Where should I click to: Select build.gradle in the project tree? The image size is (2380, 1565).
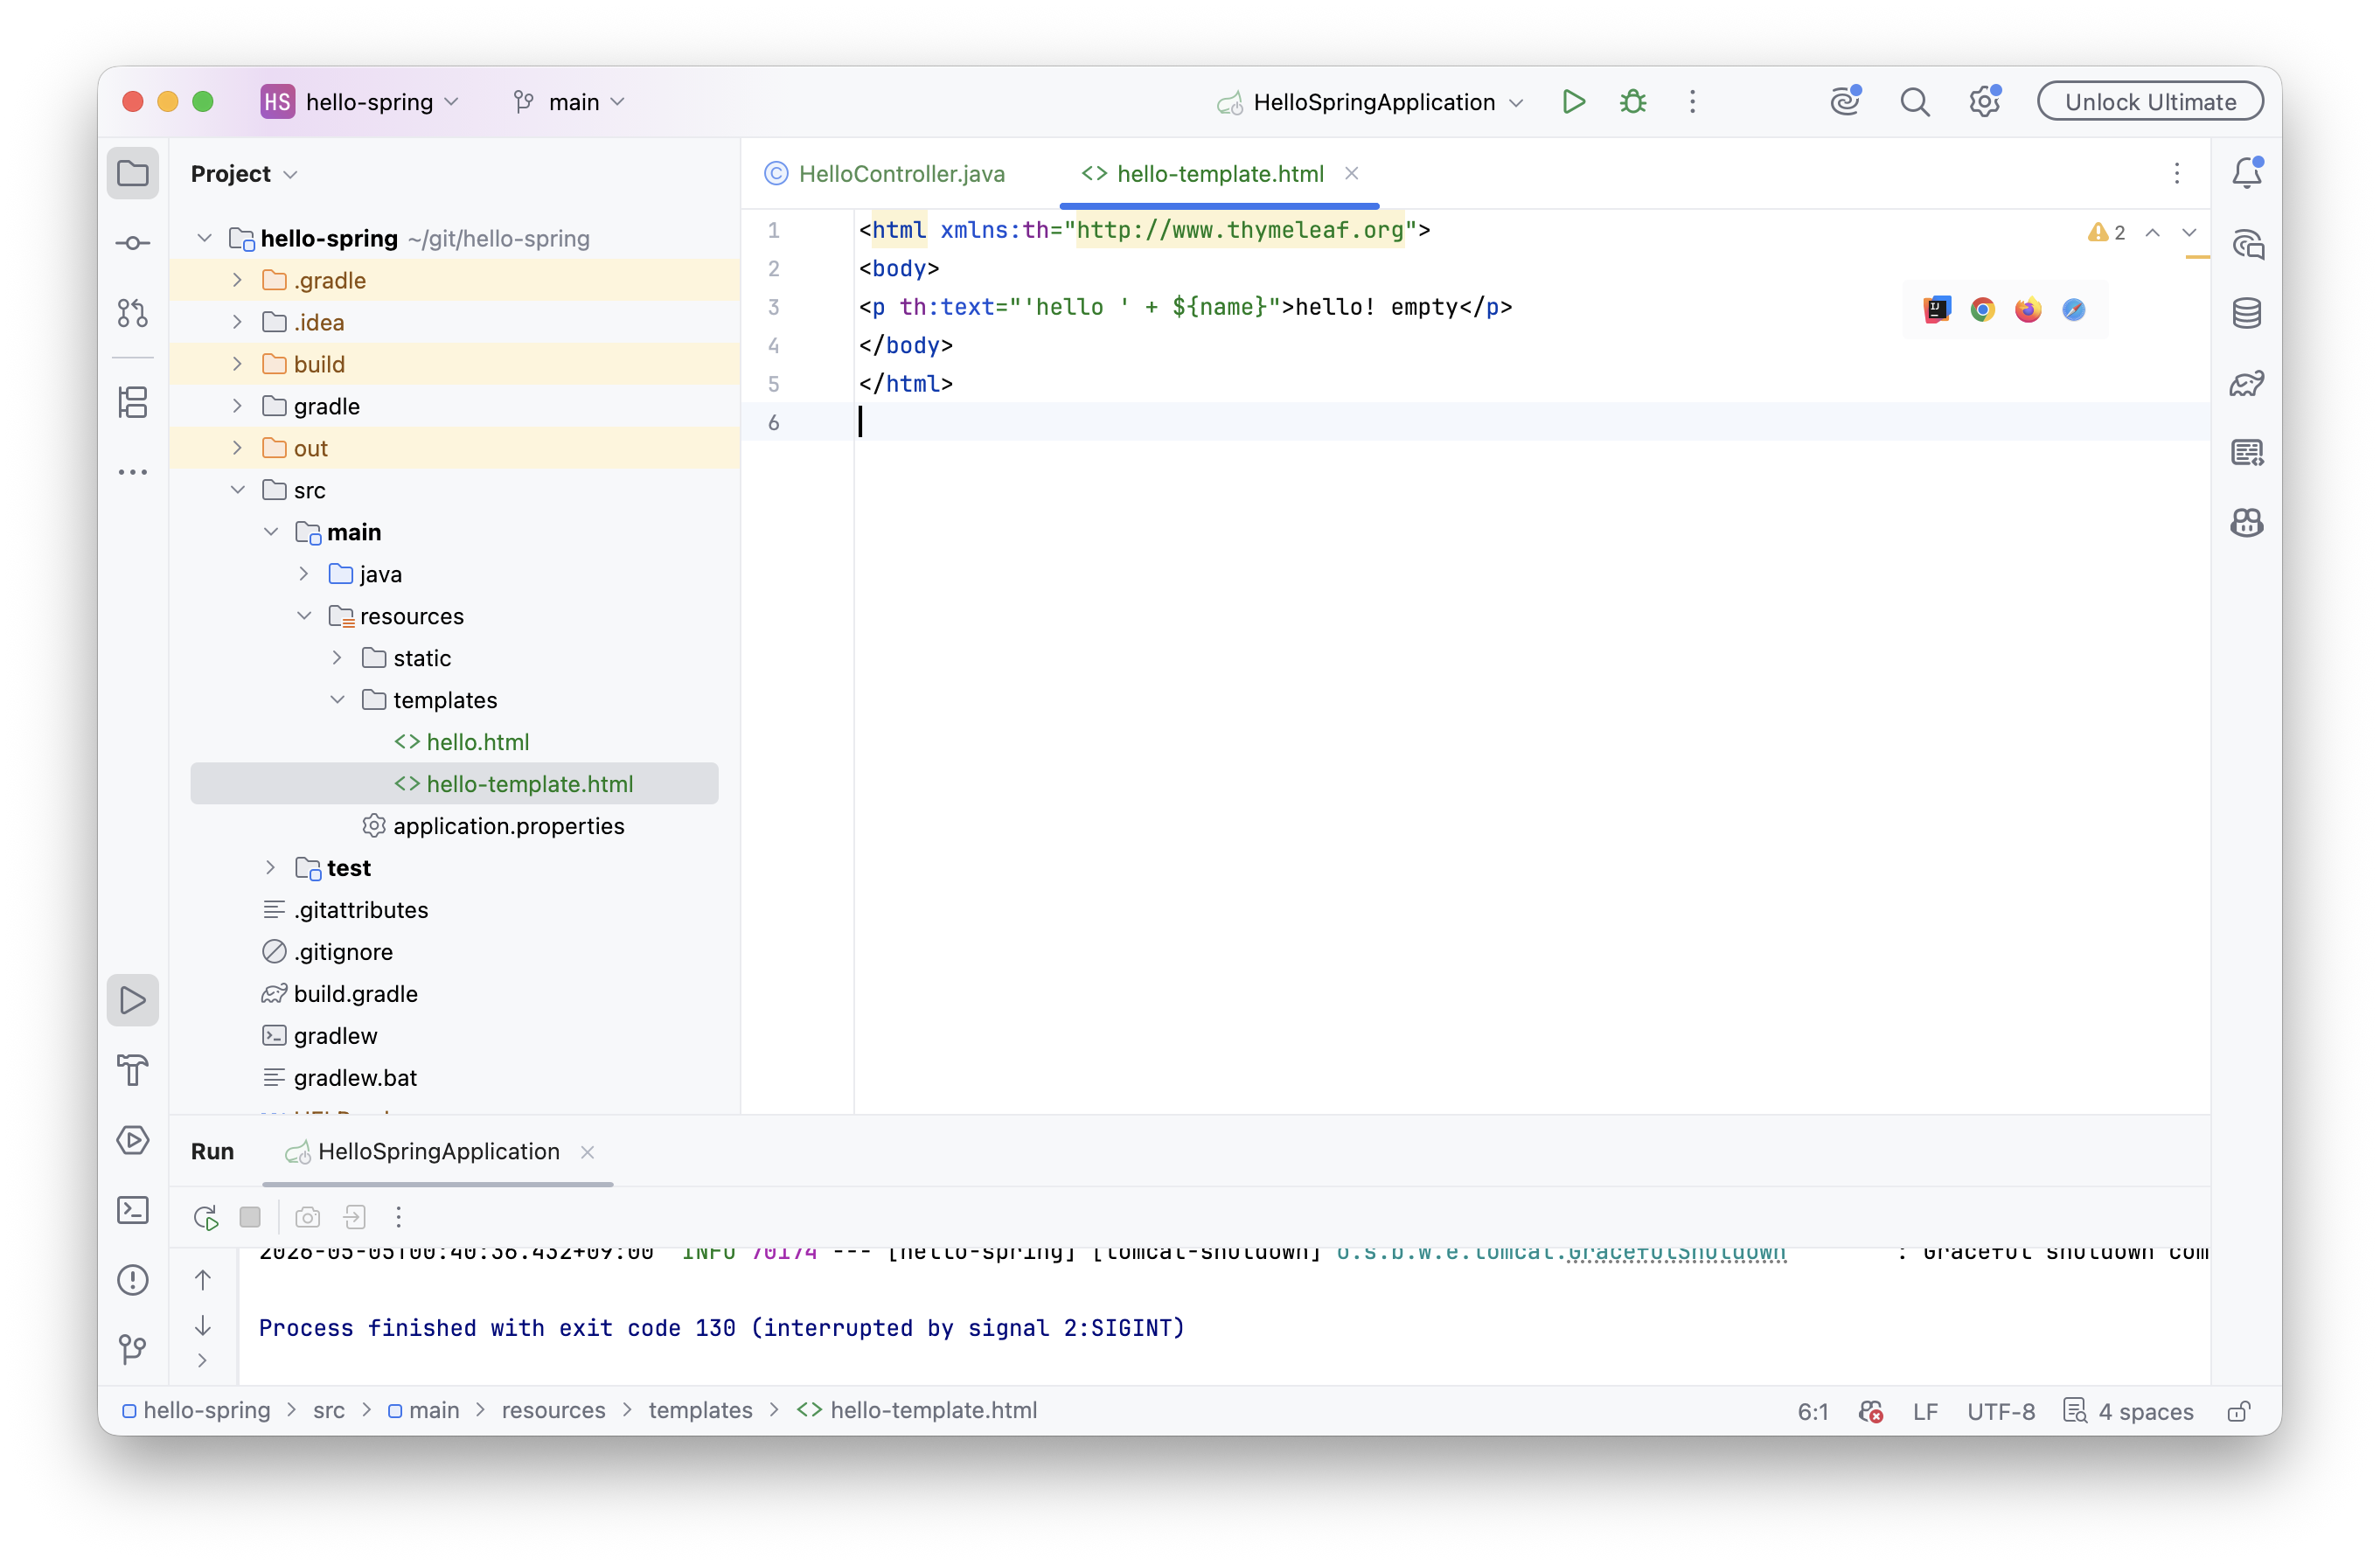355,994
